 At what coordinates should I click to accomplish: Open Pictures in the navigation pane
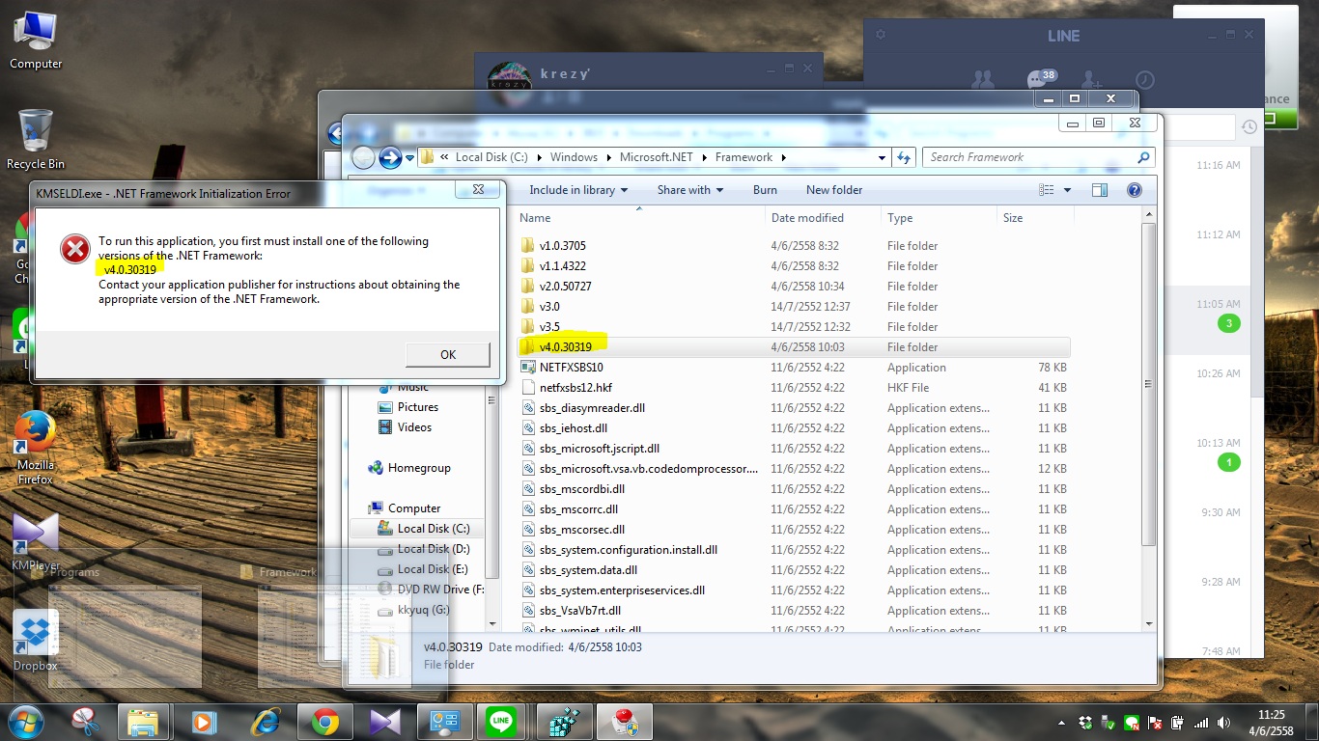pyautogui.click(x=417, y=407)
